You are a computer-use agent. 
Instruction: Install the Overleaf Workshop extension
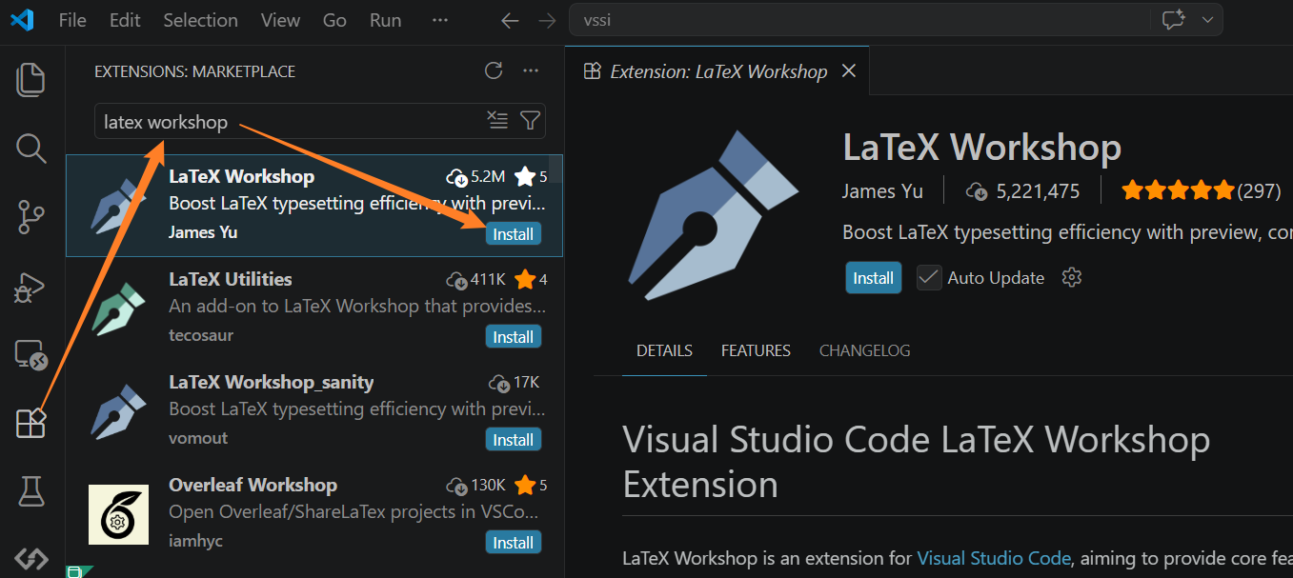(513, 542)
